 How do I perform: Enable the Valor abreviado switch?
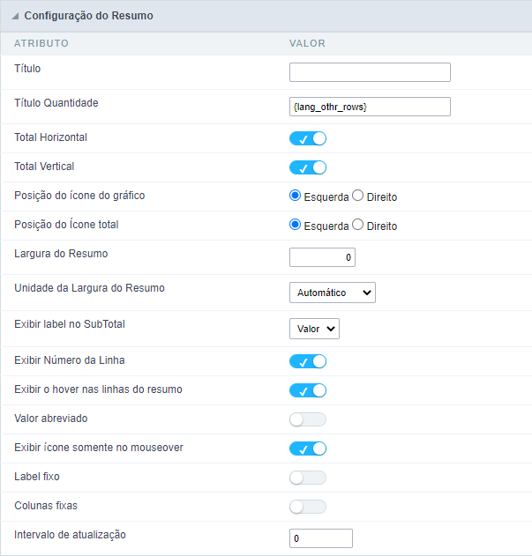pos(308,419)
